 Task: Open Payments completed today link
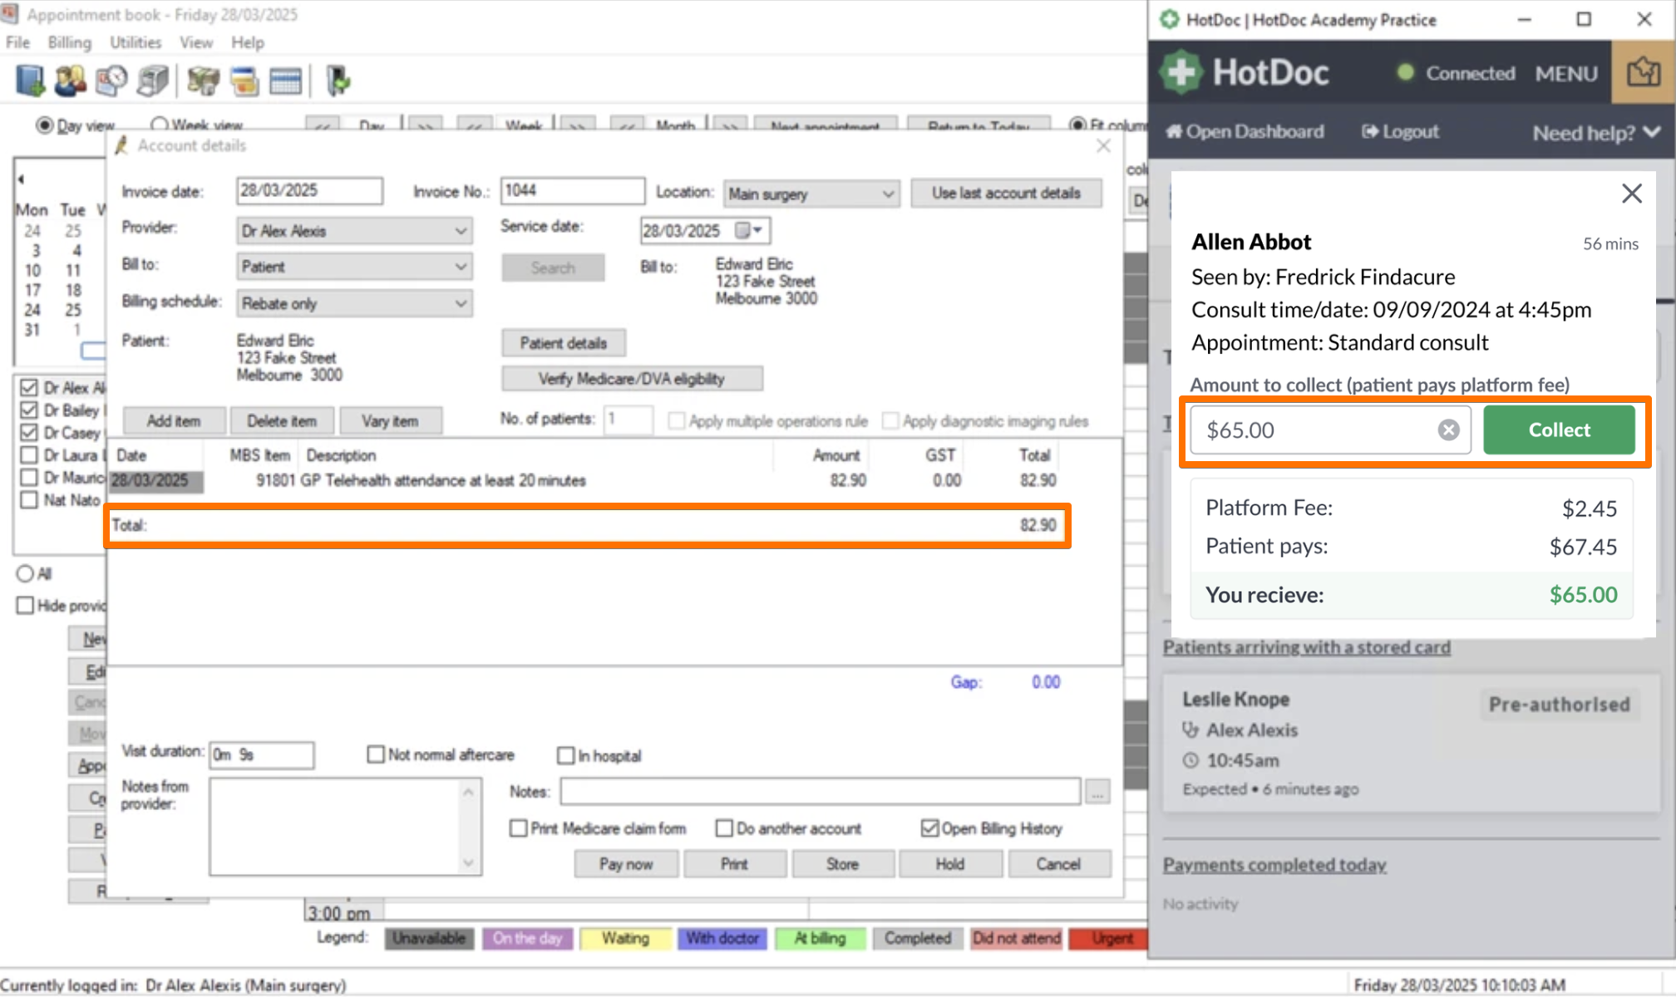[1274, 865]
